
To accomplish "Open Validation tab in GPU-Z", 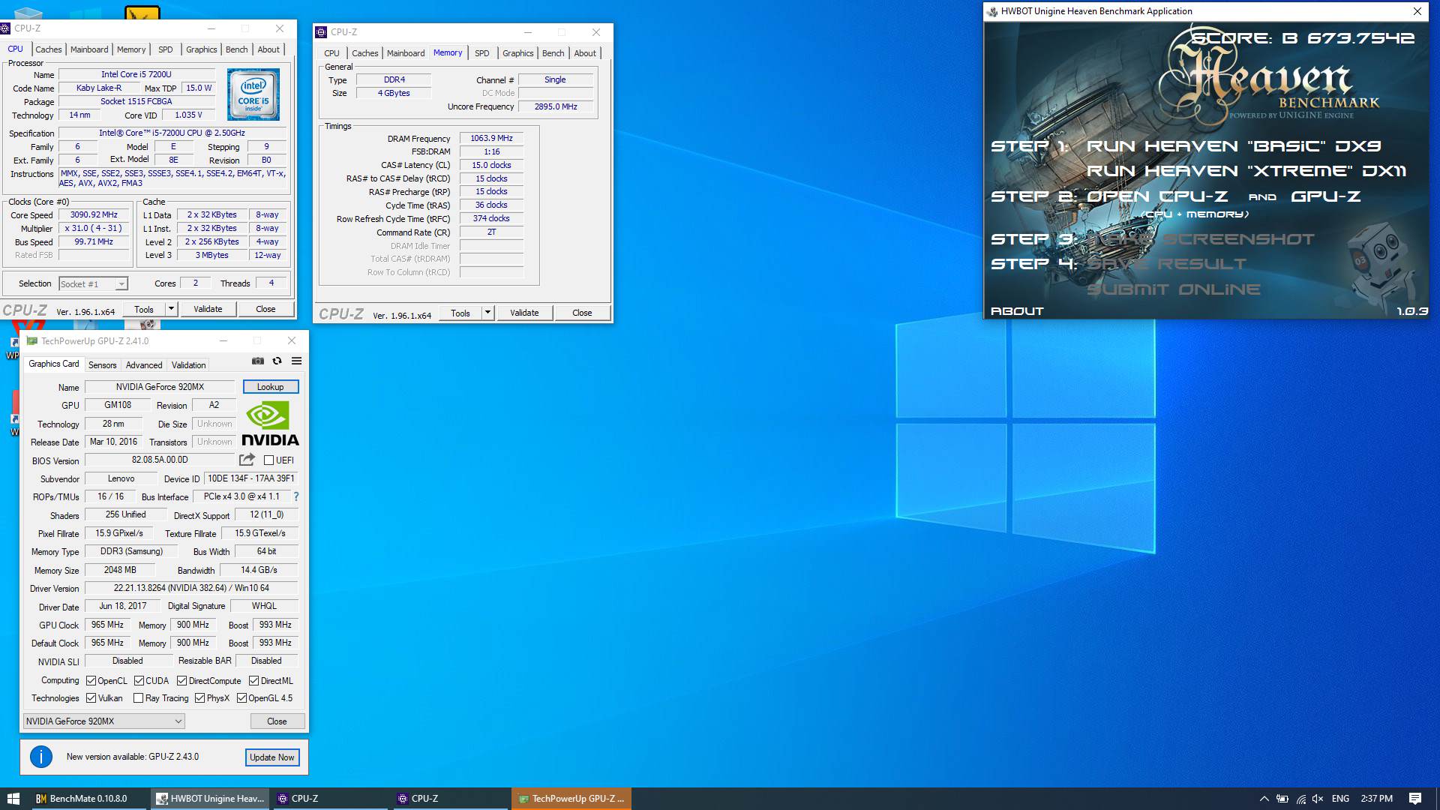I will tap(188, 365).
